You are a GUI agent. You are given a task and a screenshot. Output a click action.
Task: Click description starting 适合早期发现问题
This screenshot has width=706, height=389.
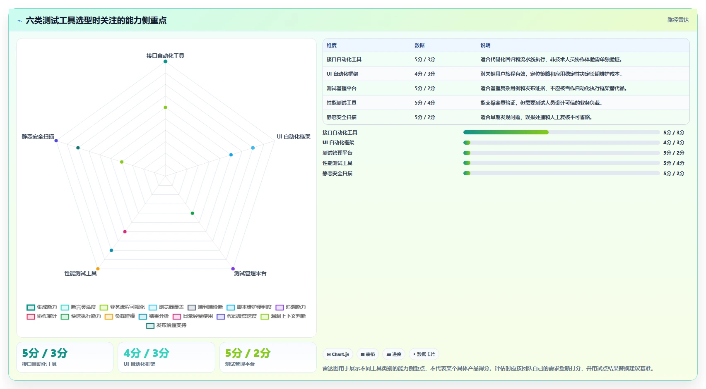[x=537, y=117]
